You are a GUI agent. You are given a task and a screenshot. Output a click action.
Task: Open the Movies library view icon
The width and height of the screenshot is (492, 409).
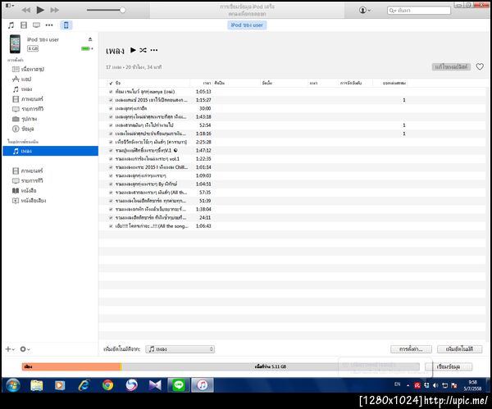pos(24,25)
